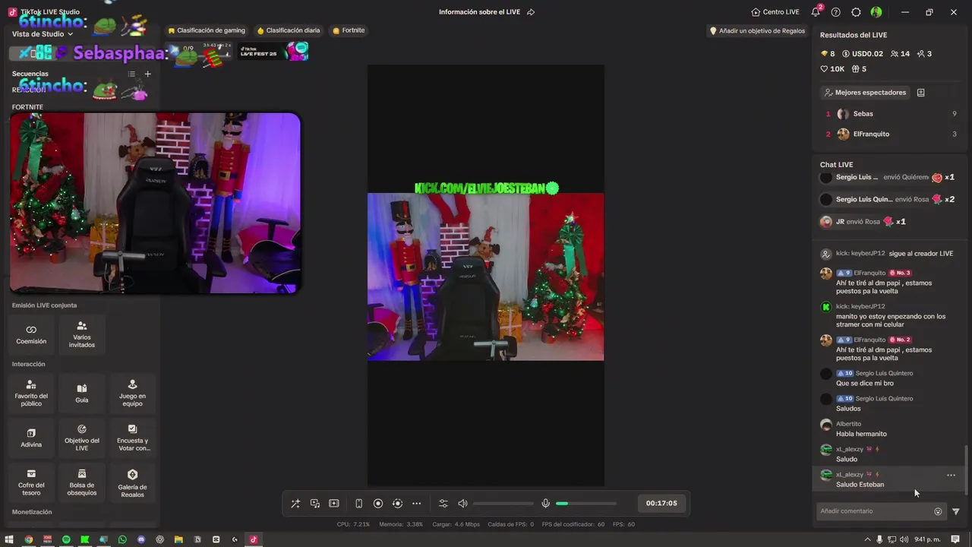Click the dotted-circle capture icon beside record

point(397,503)
